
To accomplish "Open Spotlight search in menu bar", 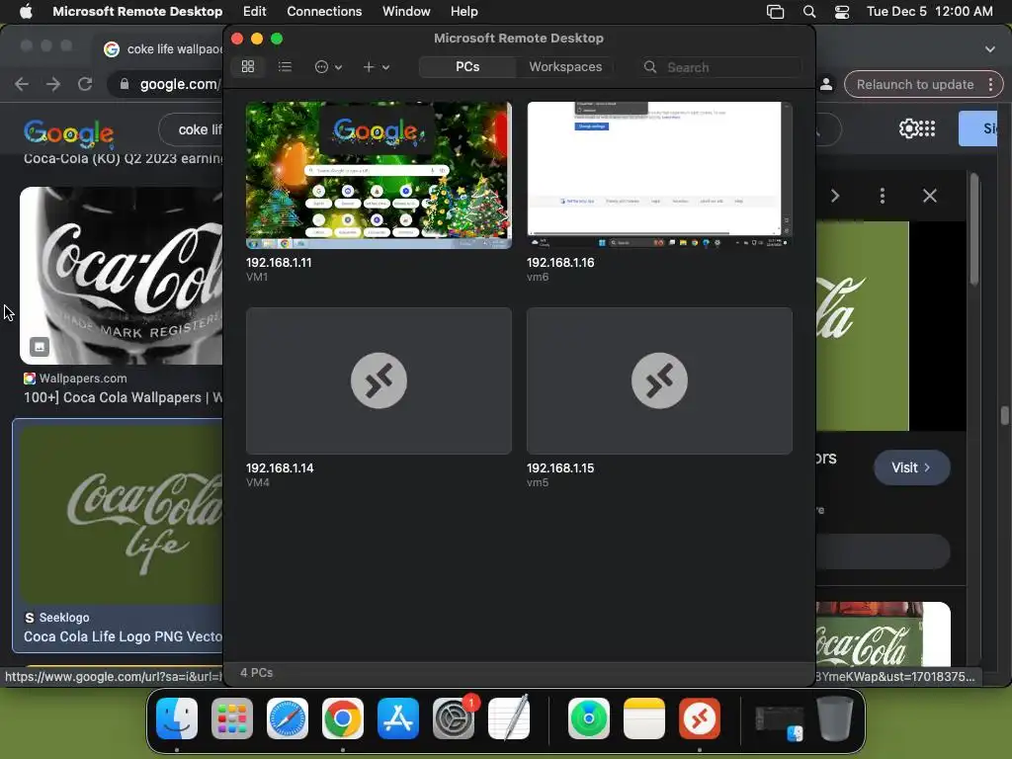I will point(809,12).
